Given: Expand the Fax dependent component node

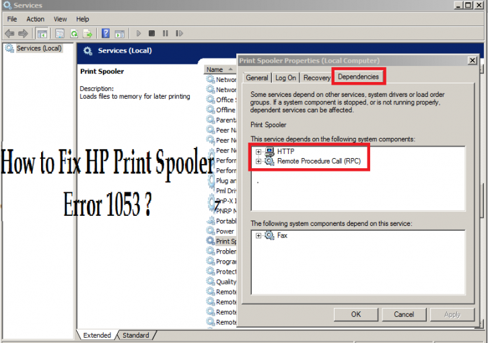Looking at the screenshot, I should pyautogui.click(x=258, y=235).
